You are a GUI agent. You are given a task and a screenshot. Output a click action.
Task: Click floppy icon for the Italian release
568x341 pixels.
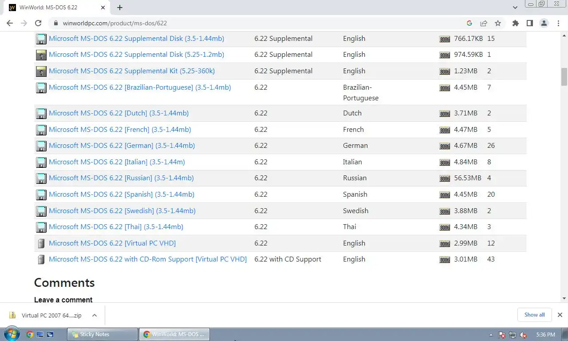(x=41, y=162)
